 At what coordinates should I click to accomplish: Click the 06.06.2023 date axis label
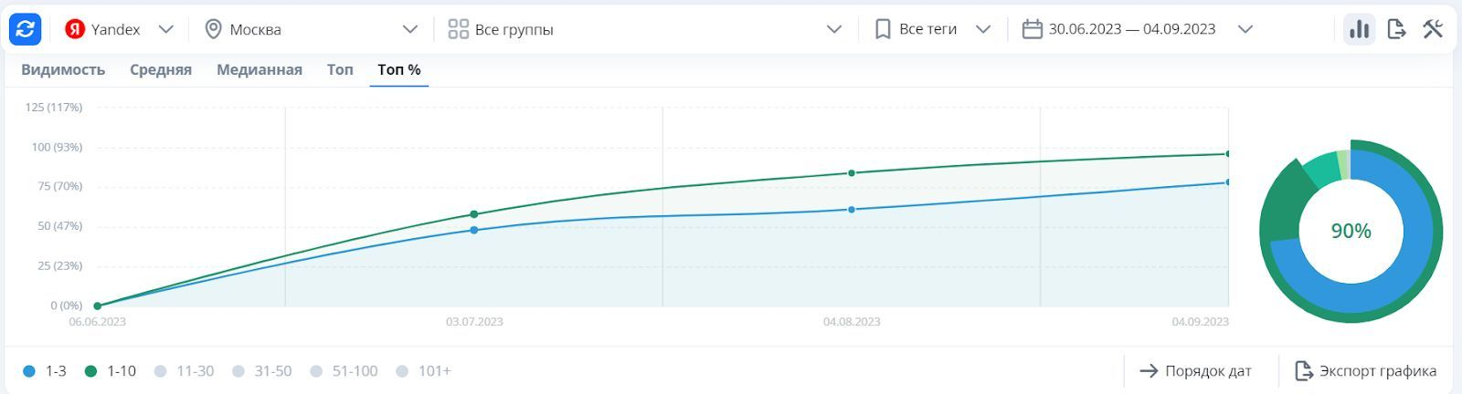pos(98,322)
